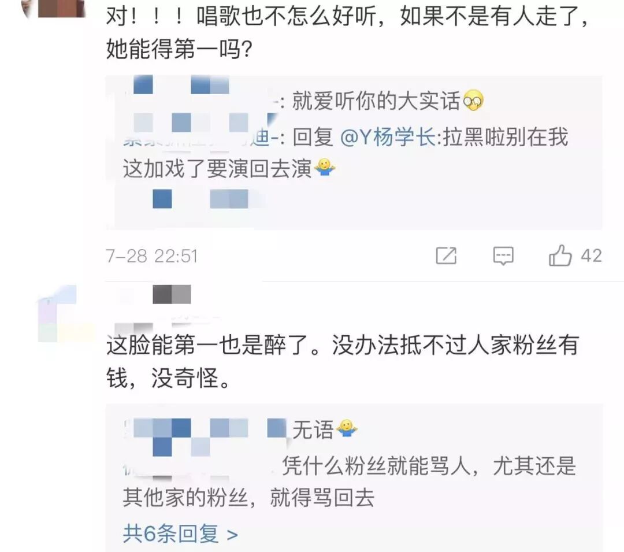Tap the shrugging emoji after 回去演

point(324,168)
